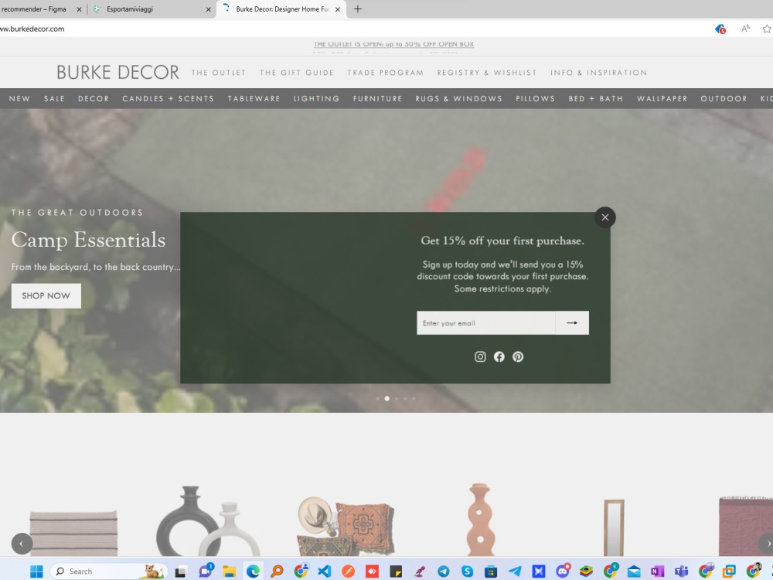Image resolution: width=773 pixels, height=580 pixels.
Task: Open RUGS & WINDOWS menu
Action: [x=459, y=99]
